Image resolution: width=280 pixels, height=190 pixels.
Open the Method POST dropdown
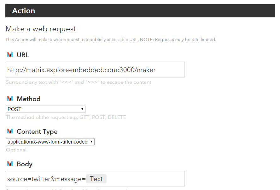[x=45, y=109]
